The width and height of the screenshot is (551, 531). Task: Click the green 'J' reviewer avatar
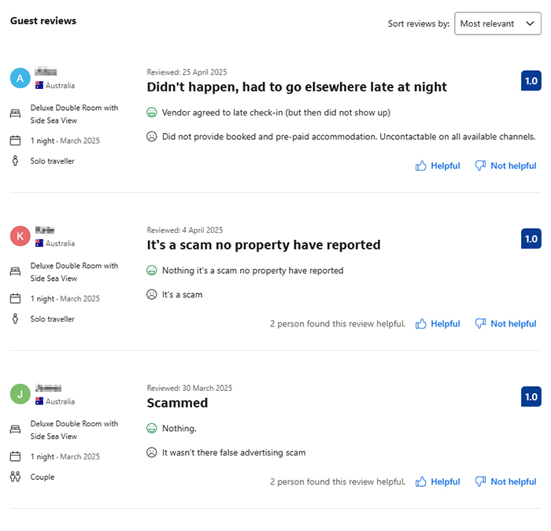click(x=20, y=394)
